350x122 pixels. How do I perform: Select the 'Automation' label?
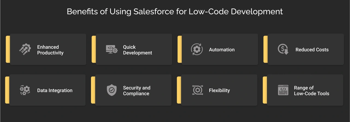[x=222, y=50]
